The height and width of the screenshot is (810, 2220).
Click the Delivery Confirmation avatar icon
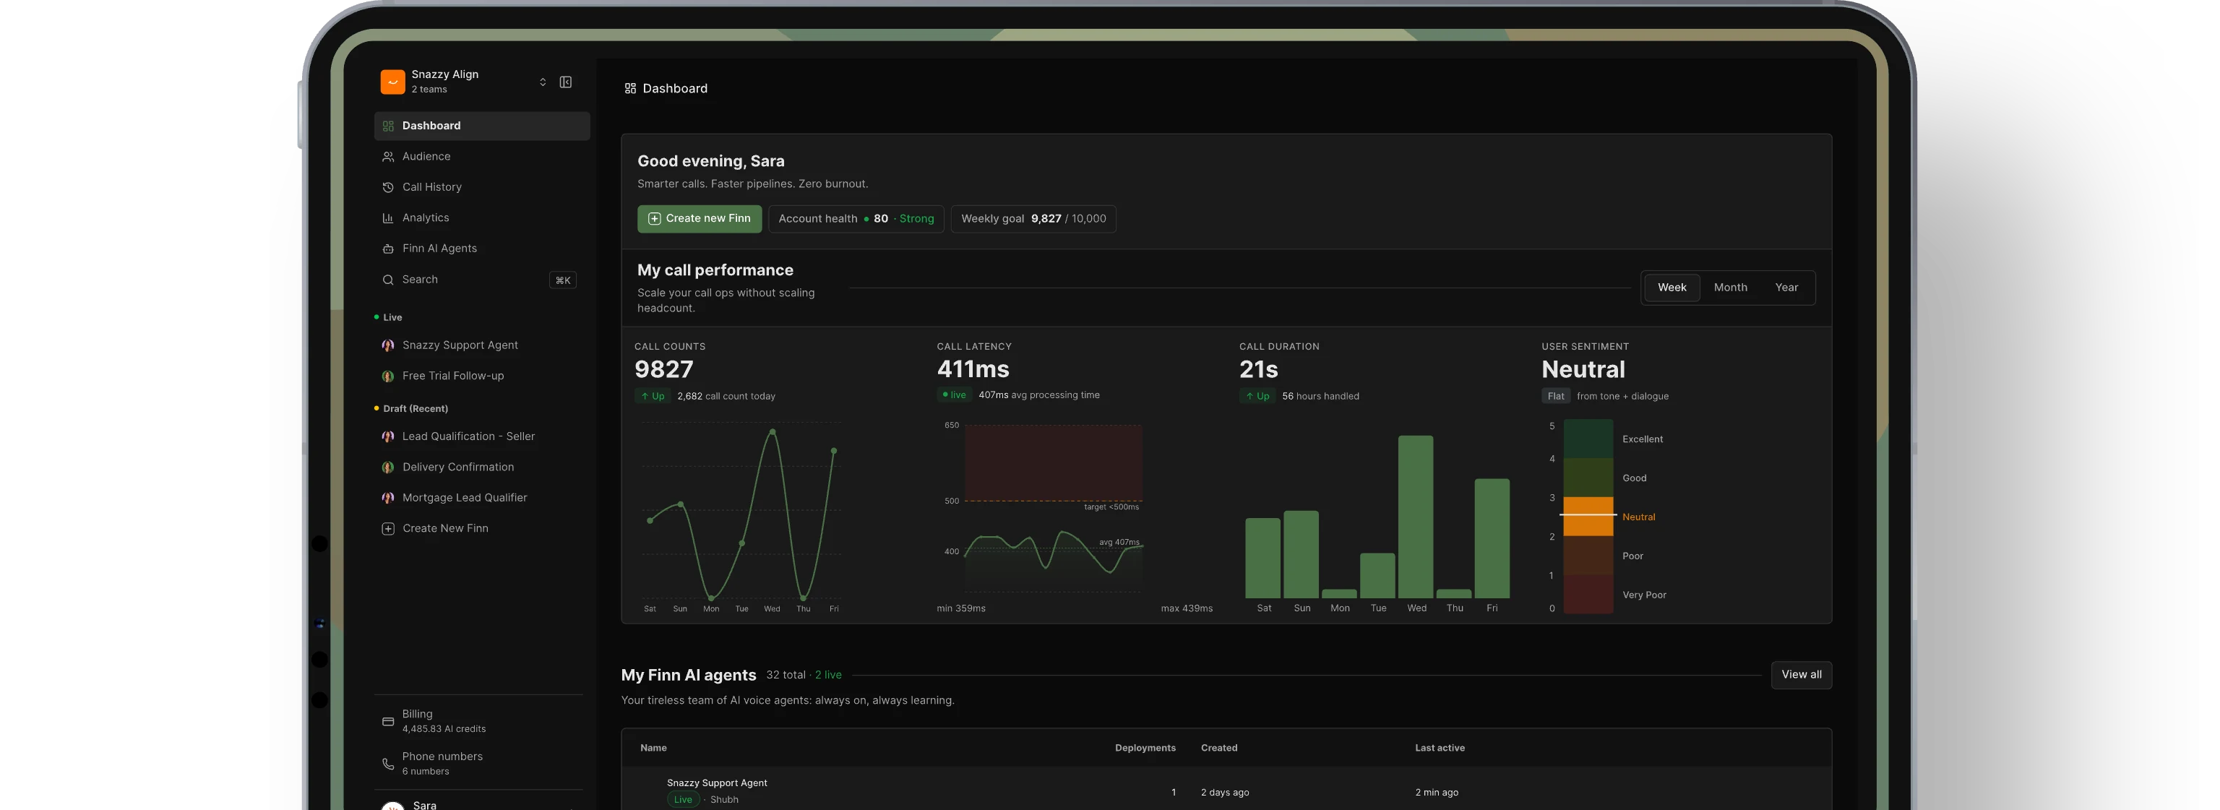388,467
